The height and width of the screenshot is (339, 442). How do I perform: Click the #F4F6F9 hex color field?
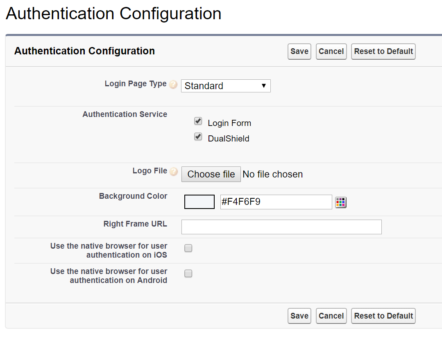click(276, 202)
